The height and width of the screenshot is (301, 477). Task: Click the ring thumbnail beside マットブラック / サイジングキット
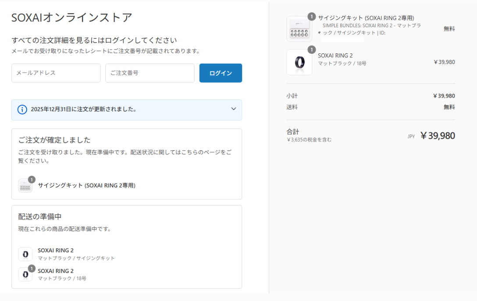click(25, 254)
